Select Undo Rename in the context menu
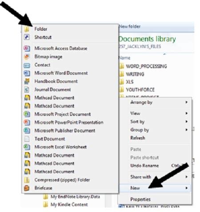 tap(144, 166)
